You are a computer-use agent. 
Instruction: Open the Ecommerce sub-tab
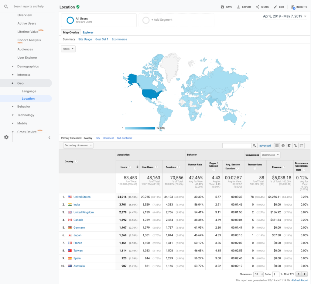coord(119,39)
